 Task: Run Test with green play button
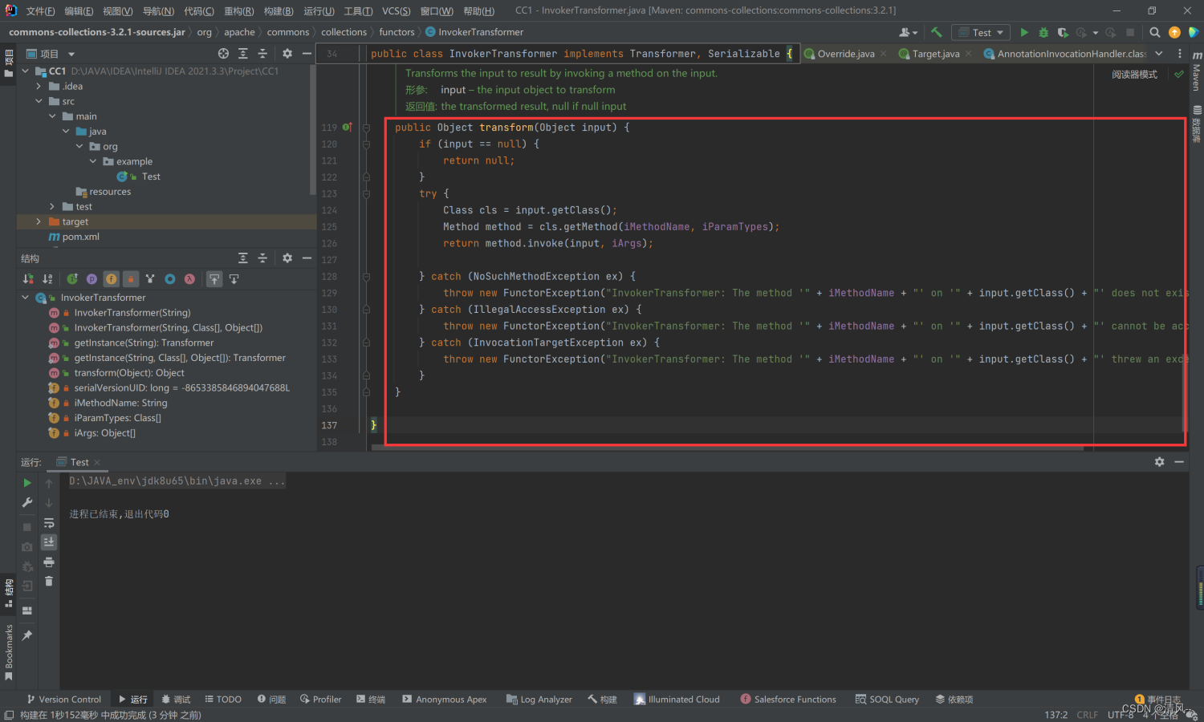1024,32
